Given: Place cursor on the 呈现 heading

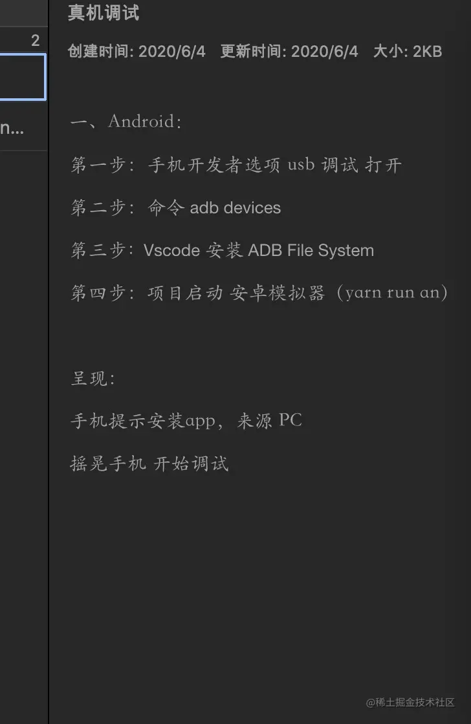Looking at the screenshot, I should (93, 379).
